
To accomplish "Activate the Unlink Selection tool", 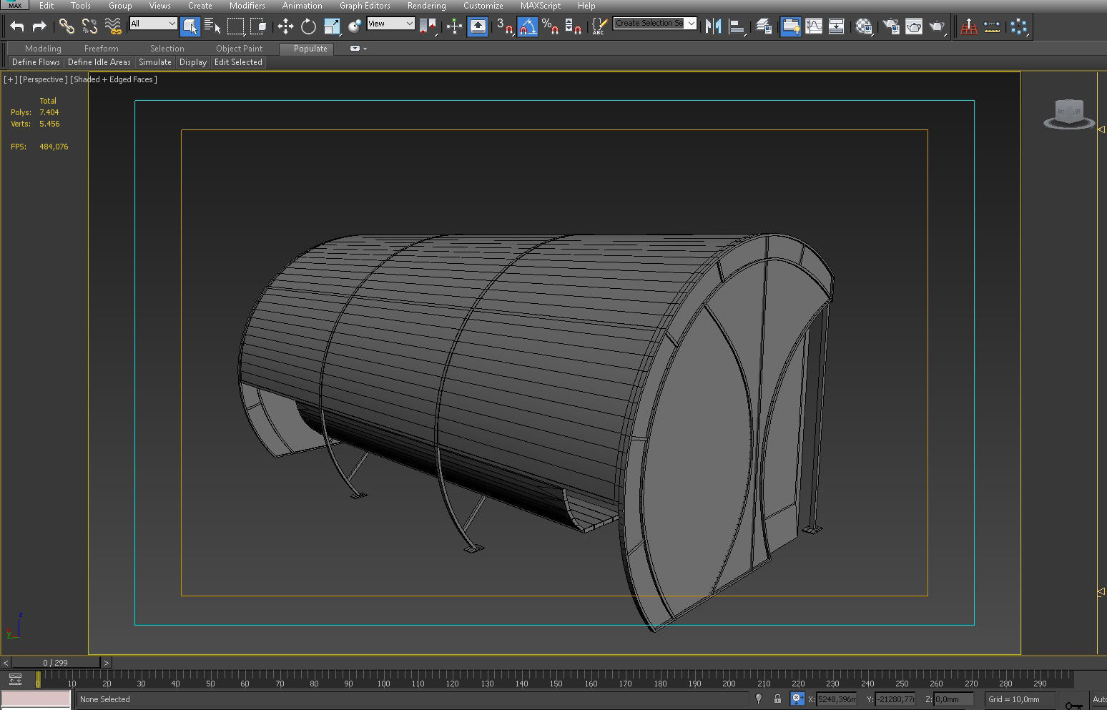I will 89,26.
